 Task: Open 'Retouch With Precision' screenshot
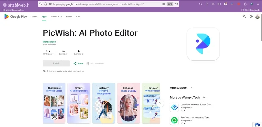pos(151,103)
